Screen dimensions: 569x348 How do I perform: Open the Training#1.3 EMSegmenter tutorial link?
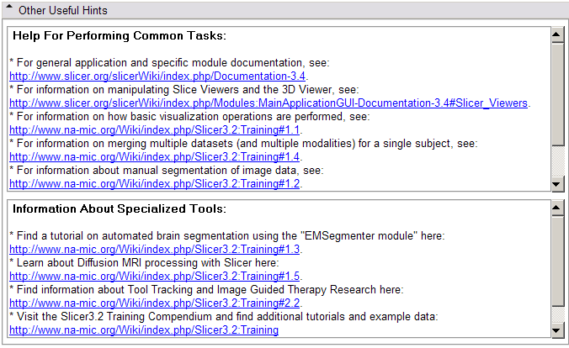tap(155, 250)
